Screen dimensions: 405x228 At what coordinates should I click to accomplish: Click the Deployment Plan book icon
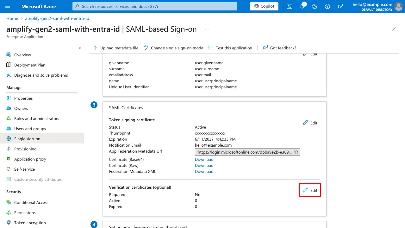pyautogui.click(x=9, y=65)
